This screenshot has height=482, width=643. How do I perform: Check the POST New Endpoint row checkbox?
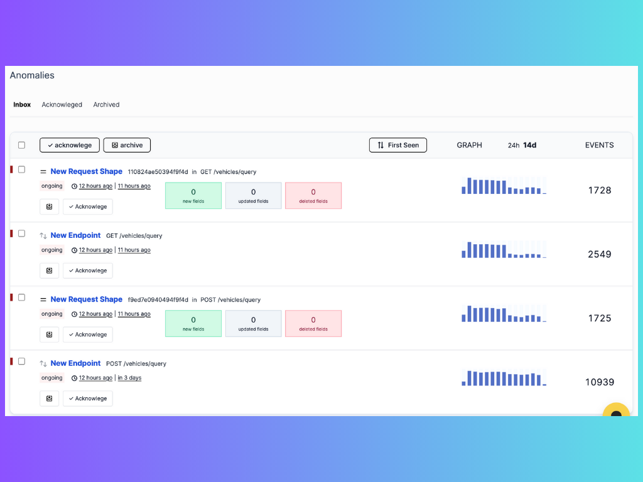pyautogui.click(x=21, y=361)
